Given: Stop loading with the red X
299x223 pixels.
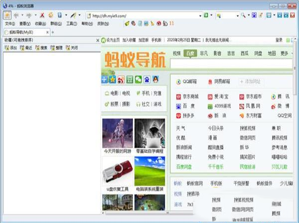Looking at the screenshot, I should point(42,15).
